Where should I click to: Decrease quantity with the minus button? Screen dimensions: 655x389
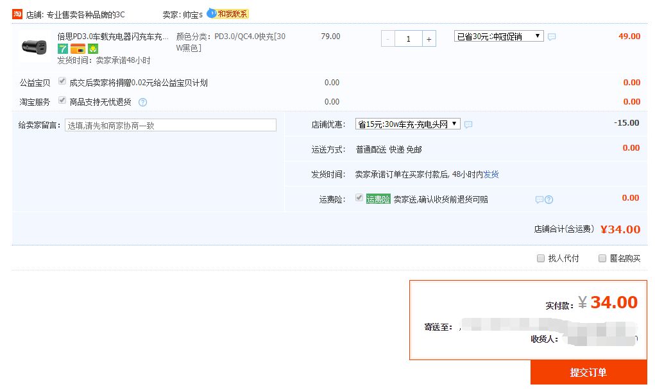click(387, 39)
